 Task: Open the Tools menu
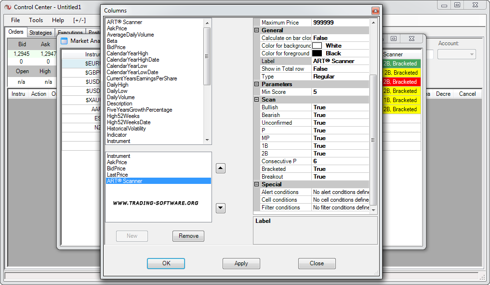pos(36,20)
